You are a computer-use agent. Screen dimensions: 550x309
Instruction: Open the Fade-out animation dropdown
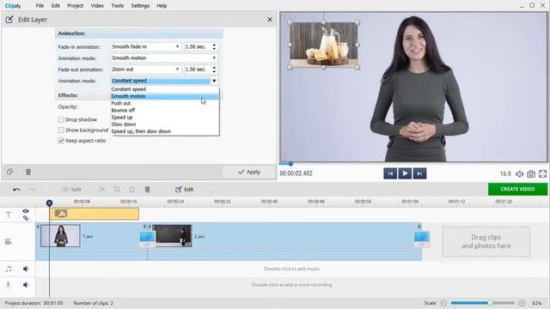146,70
